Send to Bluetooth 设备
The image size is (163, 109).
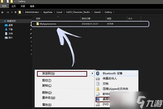coord(113,73)
